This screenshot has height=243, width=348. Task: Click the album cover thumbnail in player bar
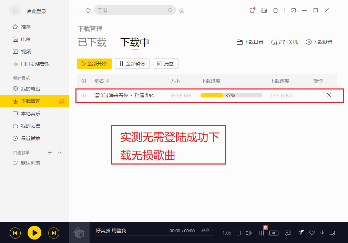coord(79,233)
